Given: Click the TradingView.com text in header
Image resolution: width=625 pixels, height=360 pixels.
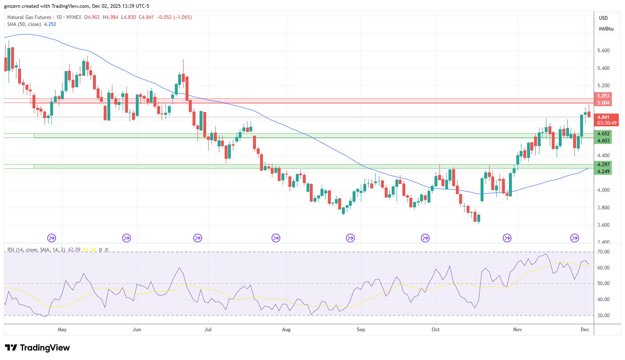Looking at the screenshot, I should (70, 6).
